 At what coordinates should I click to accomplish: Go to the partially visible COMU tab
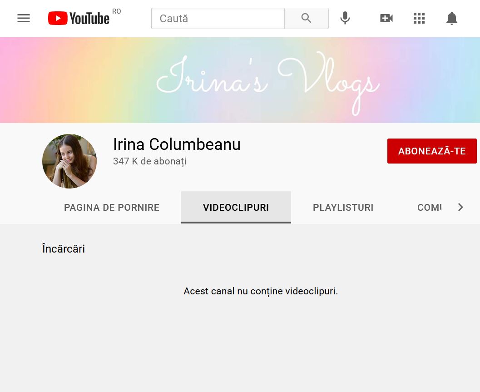click(429, 208)
